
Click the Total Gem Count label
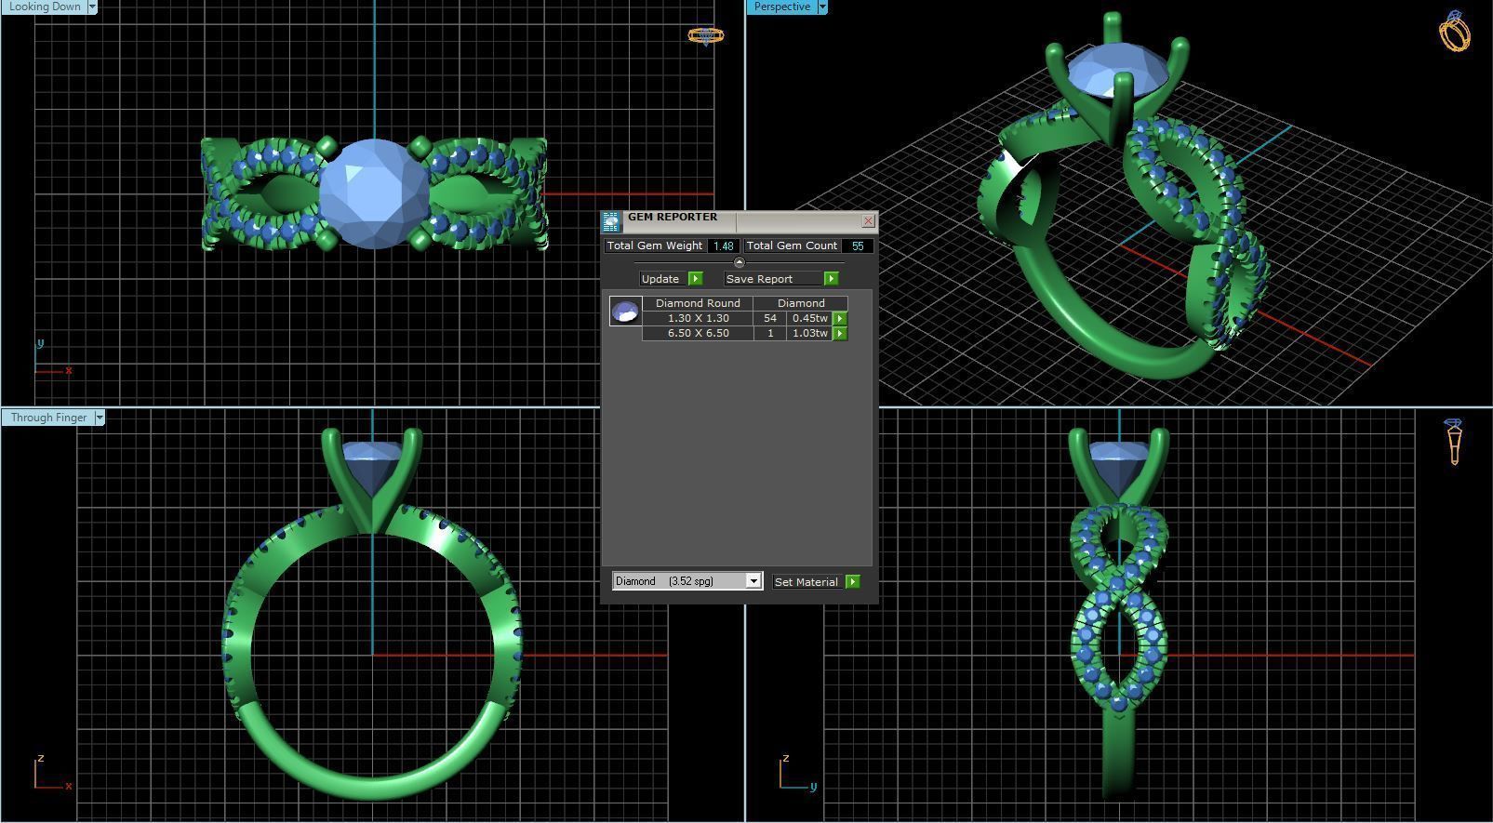792,246
